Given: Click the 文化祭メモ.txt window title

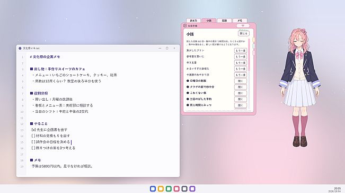Looking at the screenshot, I should 31,48.
